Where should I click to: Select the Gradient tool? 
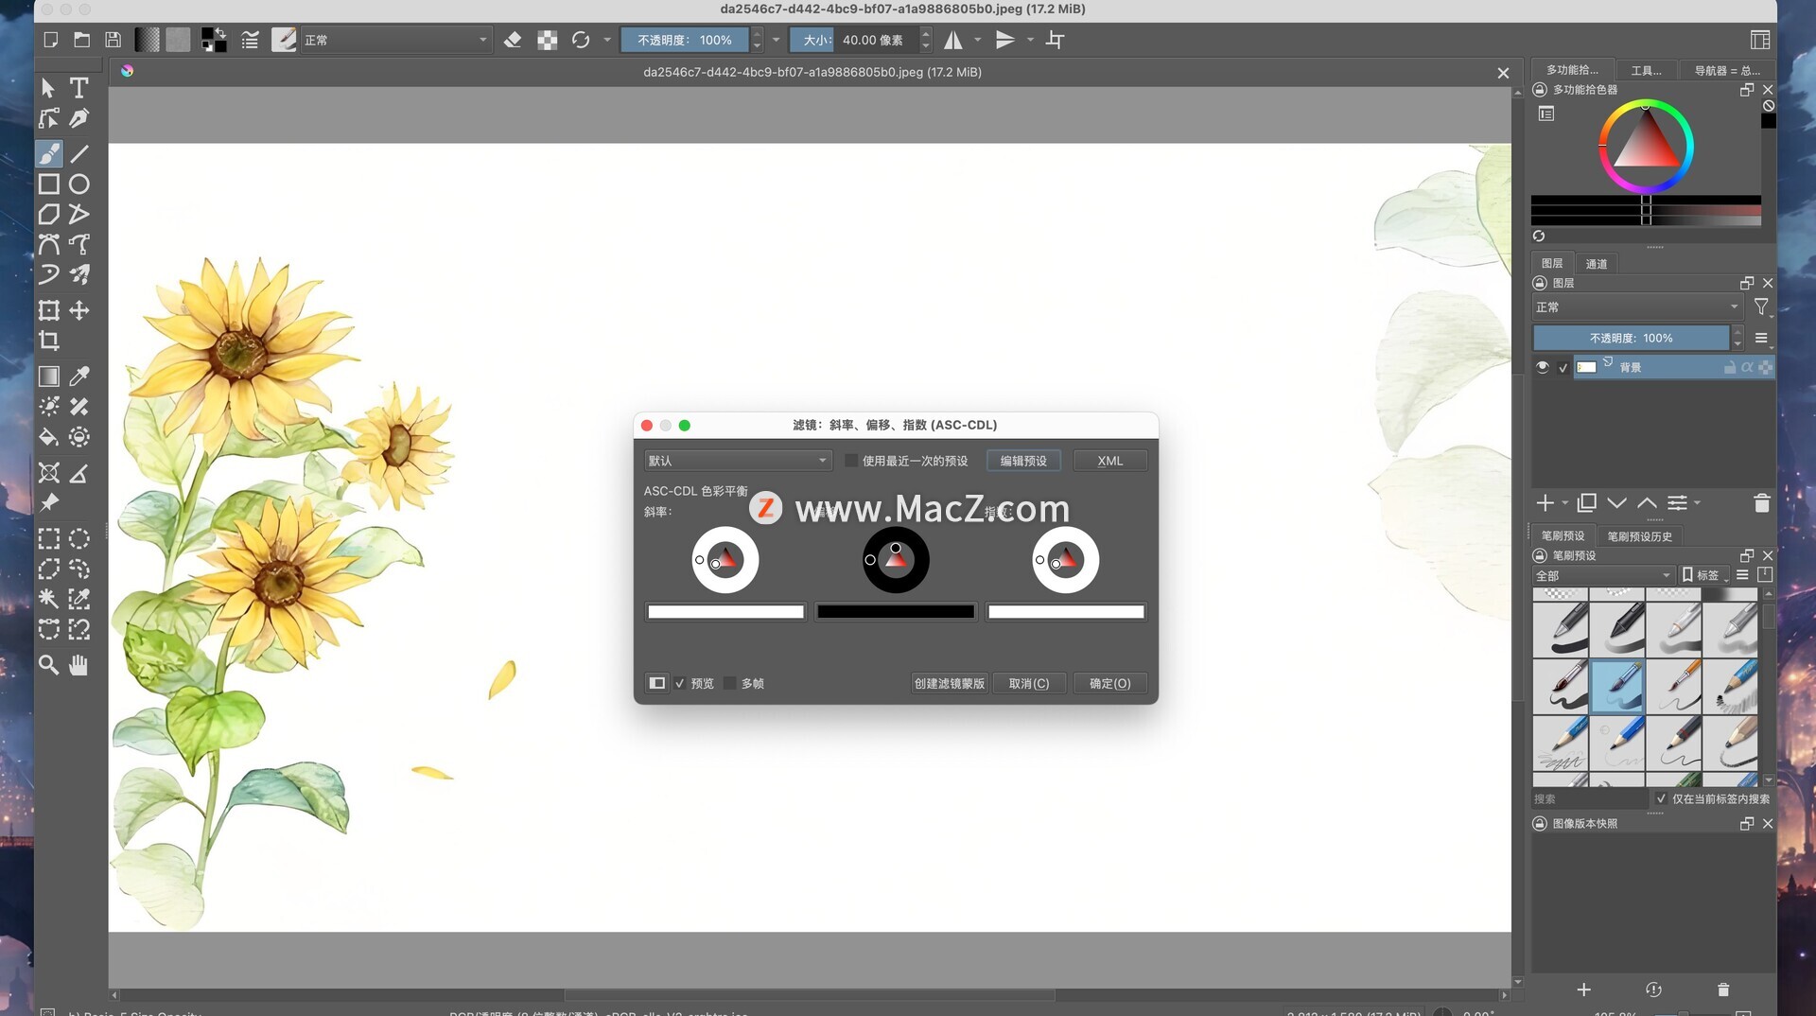[x=49, y=377]
